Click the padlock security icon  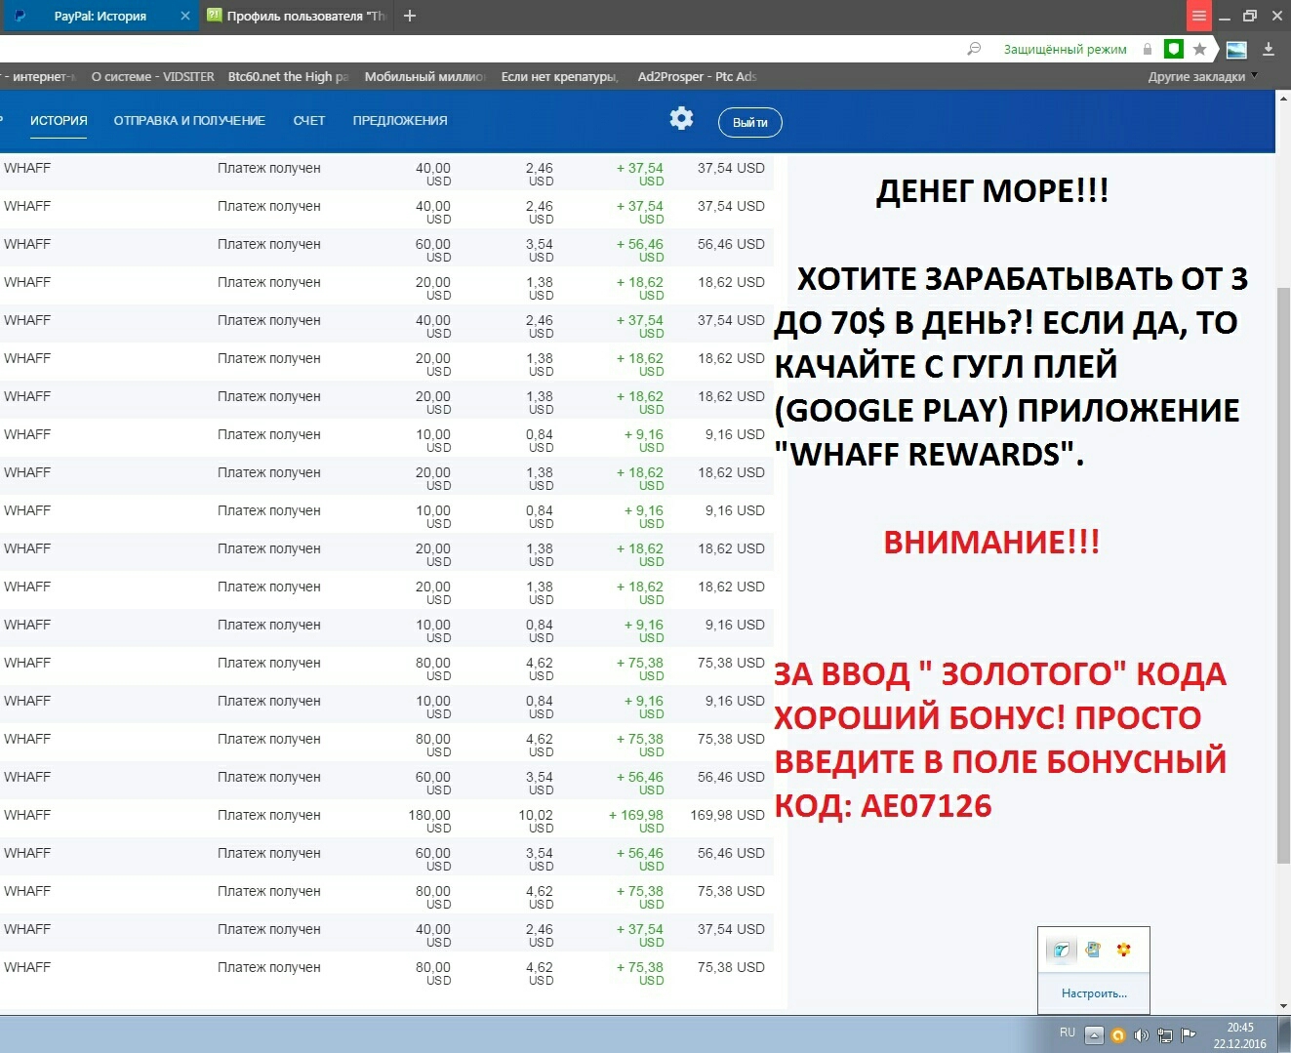1148,49
